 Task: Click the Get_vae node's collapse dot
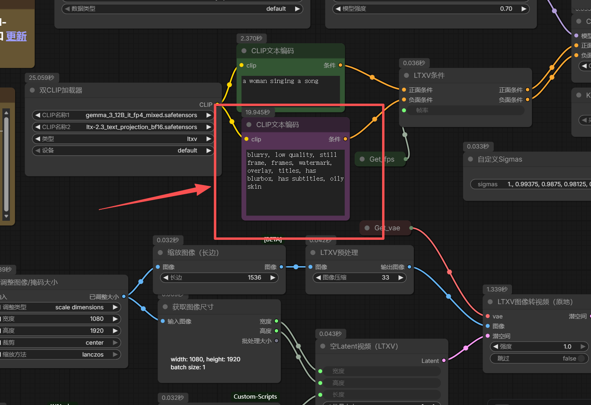pyautogui.click(x=367, y=228)
